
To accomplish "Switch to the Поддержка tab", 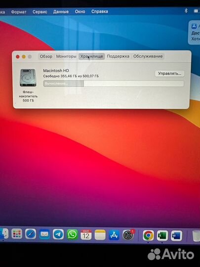I will (x=118, y=56).
